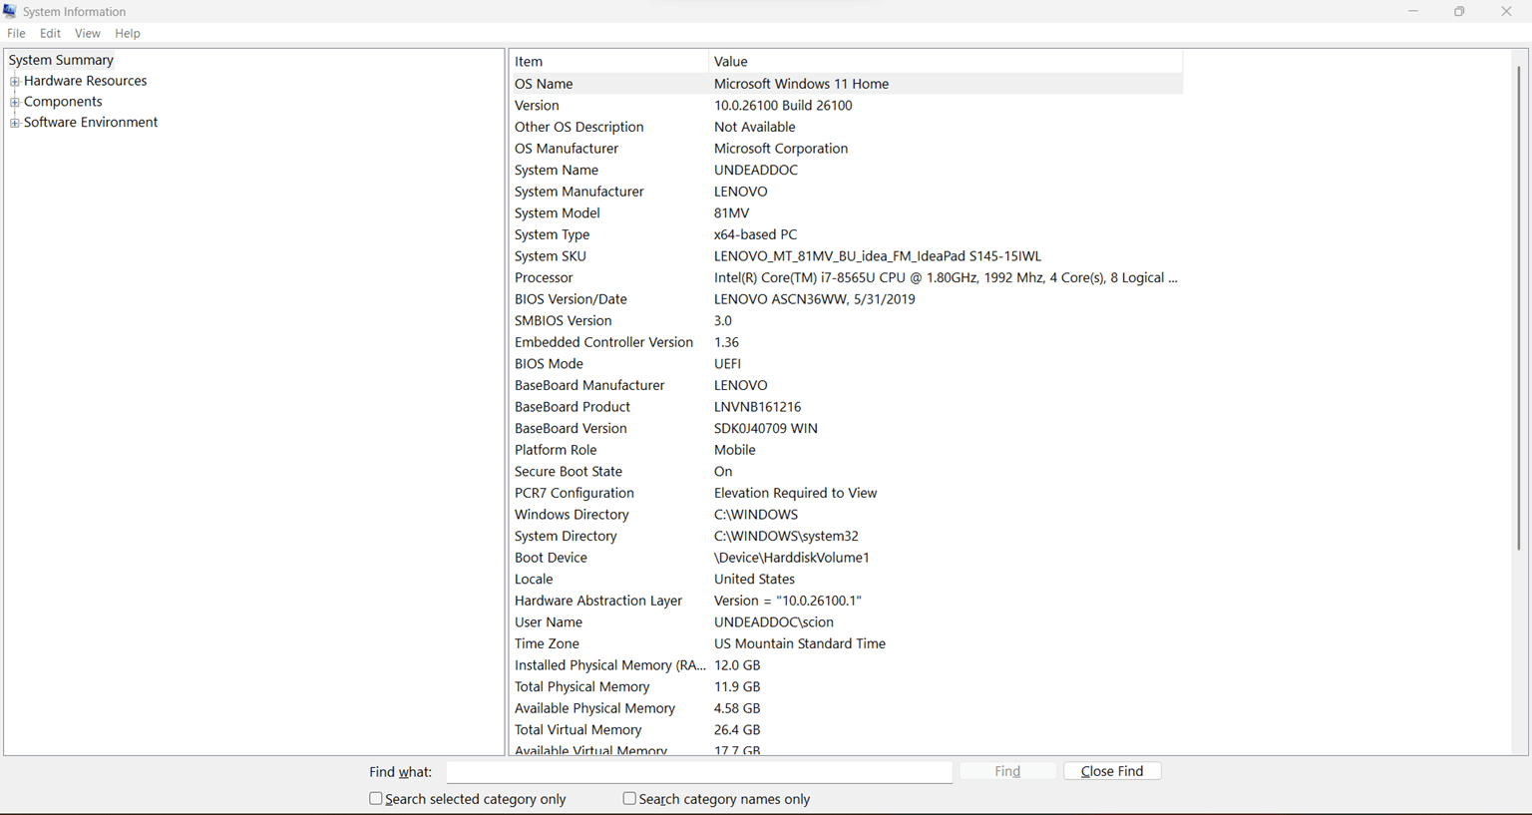Click the Other OS Description row
Screen dimensions: 1532x815
(846, 127)
